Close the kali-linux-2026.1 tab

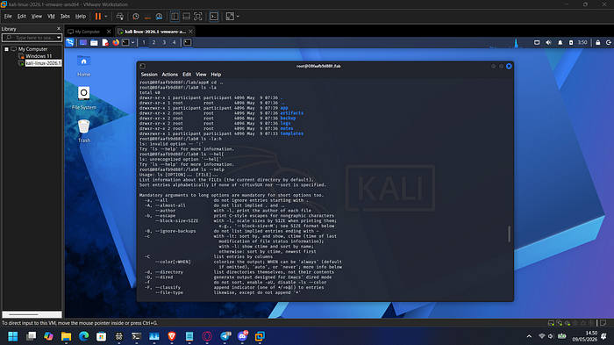tap(190, 32)
